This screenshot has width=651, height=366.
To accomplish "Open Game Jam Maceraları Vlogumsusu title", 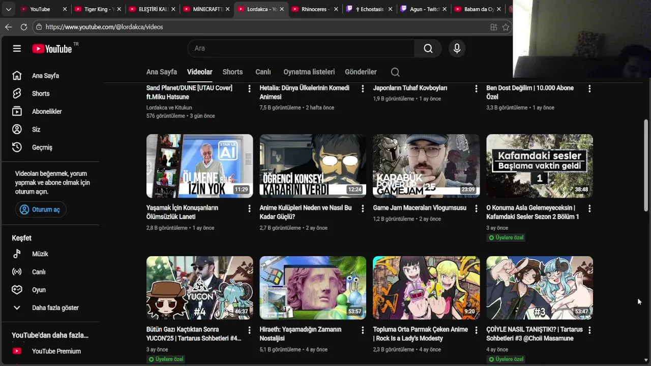I will (x=420, y=208).
